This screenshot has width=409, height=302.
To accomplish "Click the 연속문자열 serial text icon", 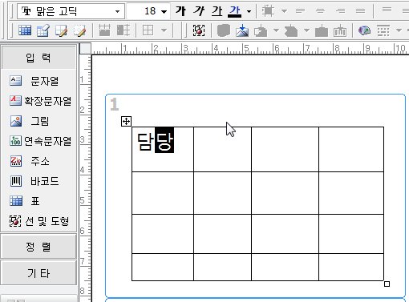I will pos(15,140).
